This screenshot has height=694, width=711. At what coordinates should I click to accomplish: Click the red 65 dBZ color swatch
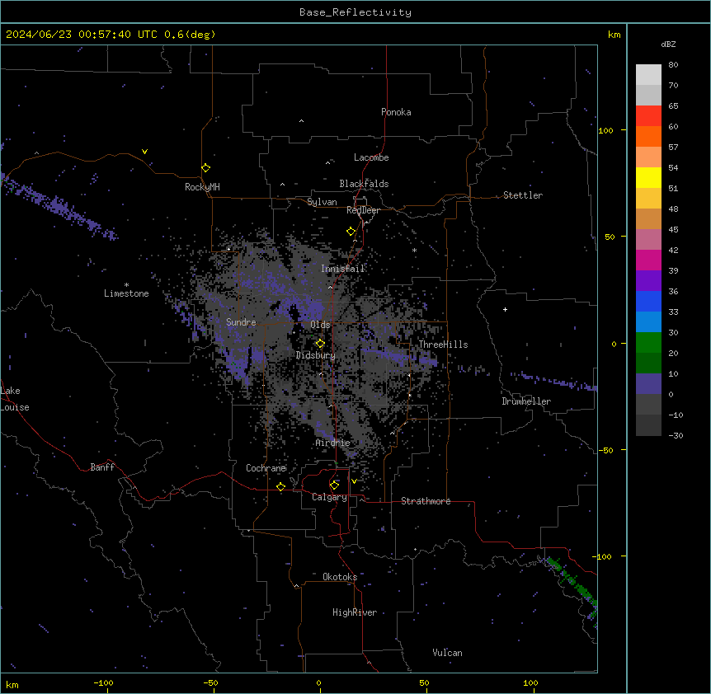point(648,116)
